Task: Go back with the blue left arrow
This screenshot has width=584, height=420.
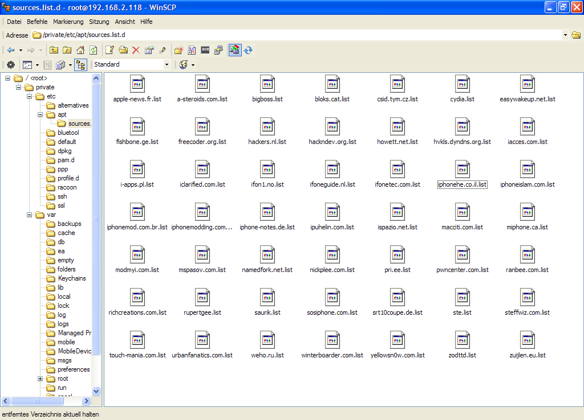Action: tap(11, 50)
